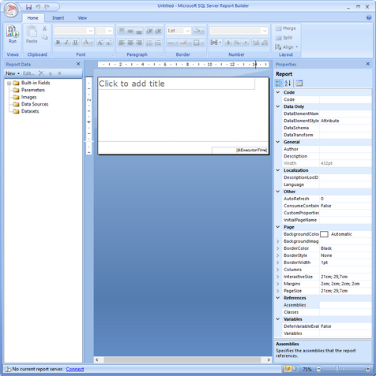The image size is (376, 376).
Task: Click the Connect link in status bar
Action: pyautogui.click(x=75, y=369)
